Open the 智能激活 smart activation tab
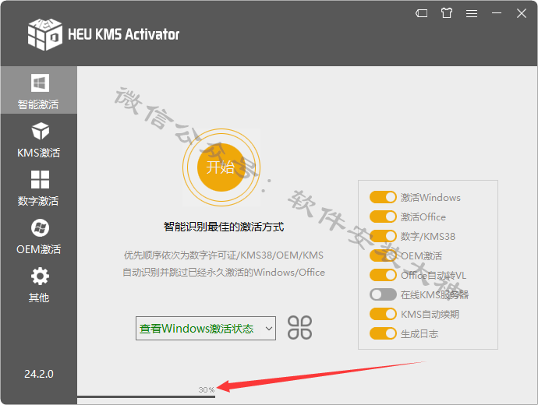 (x=39, y=90)
